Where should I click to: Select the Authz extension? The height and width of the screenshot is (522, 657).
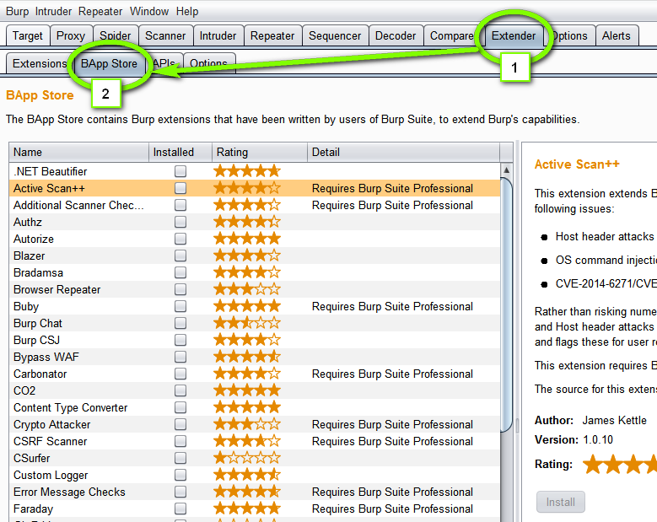tap(255, 222)
